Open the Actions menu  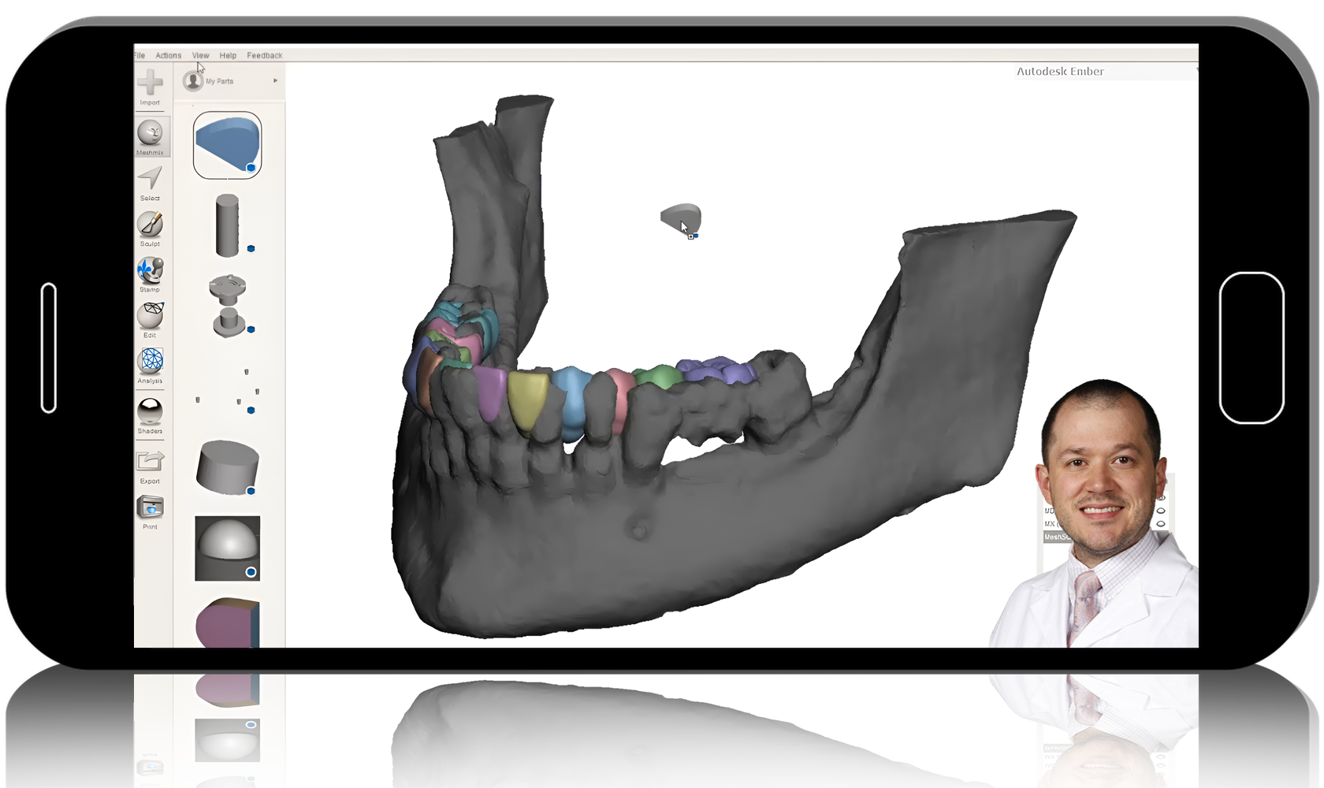(168, 55)
